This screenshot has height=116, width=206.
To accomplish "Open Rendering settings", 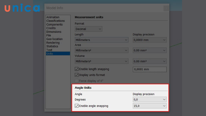I will click(53, 43).
